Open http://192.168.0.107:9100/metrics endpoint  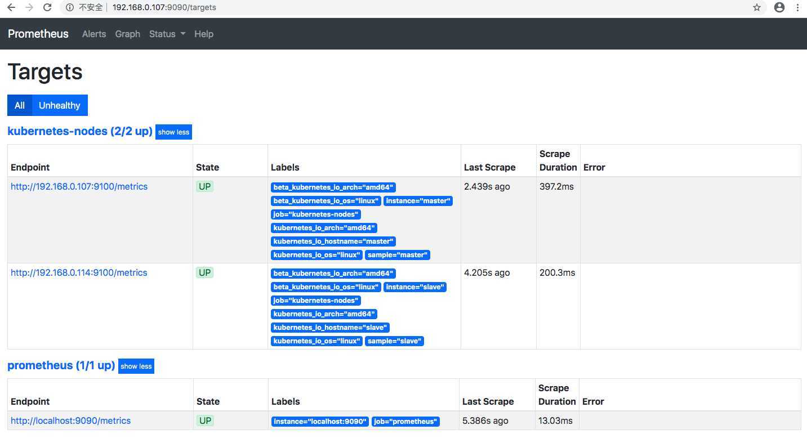click(x=79, y=186)
